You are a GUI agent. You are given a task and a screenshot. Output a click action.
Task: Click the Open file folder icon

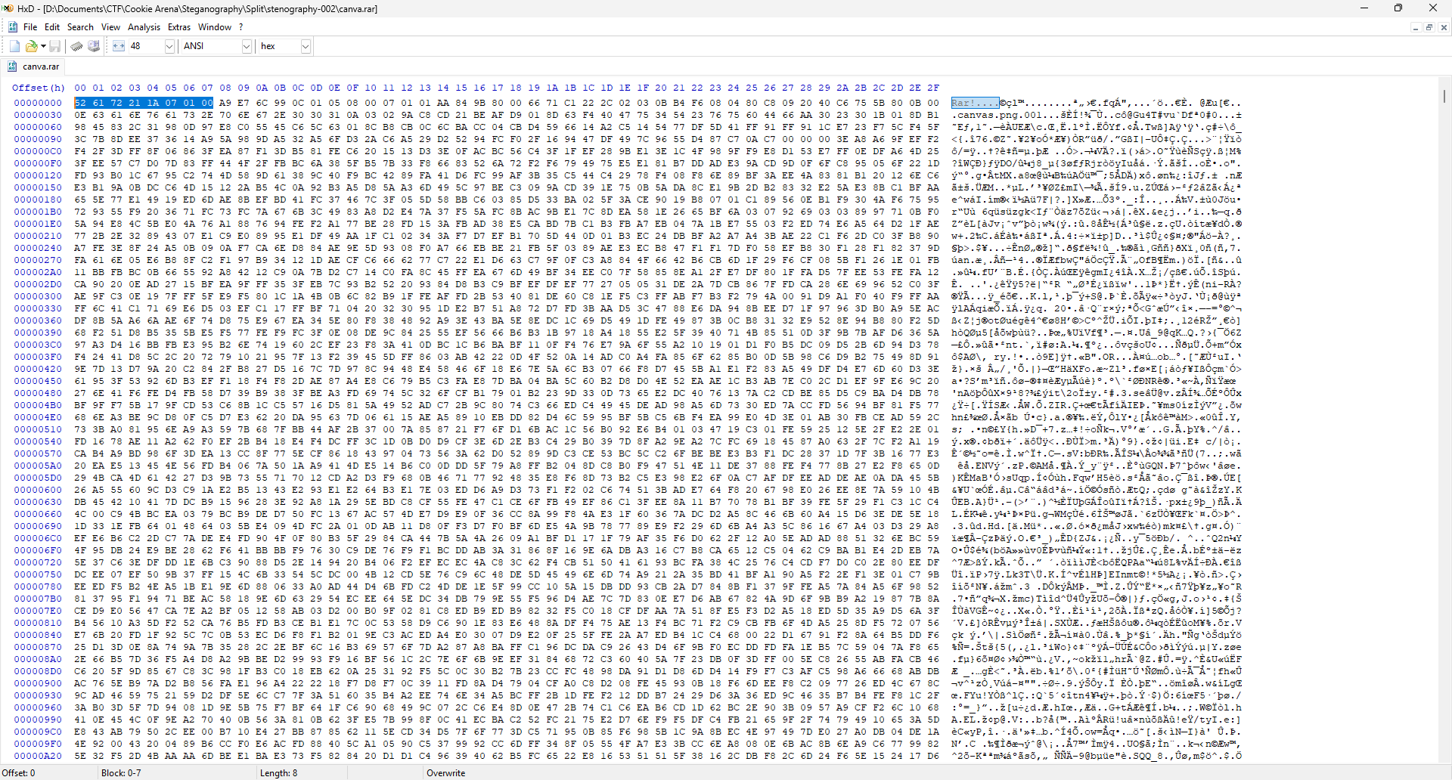[x=31, y=46]
